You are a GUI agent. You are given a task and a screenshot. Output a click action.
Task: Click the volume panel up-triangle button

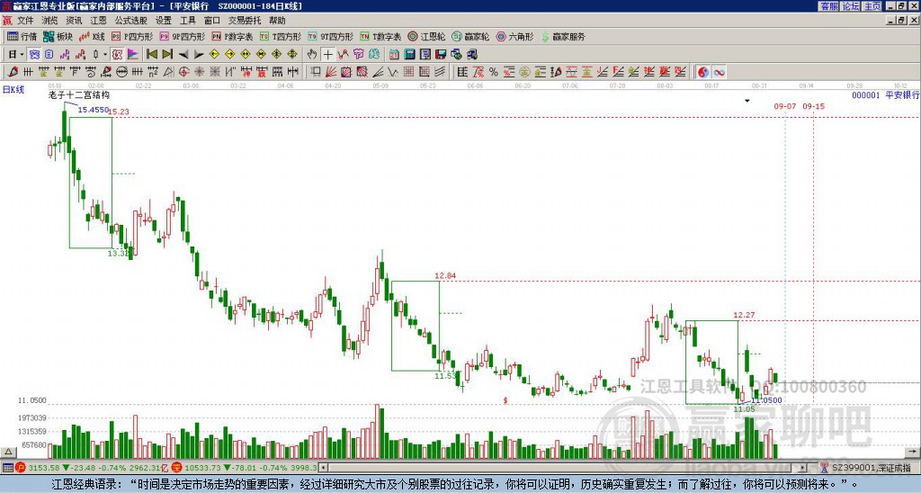[x=8, y=453]
